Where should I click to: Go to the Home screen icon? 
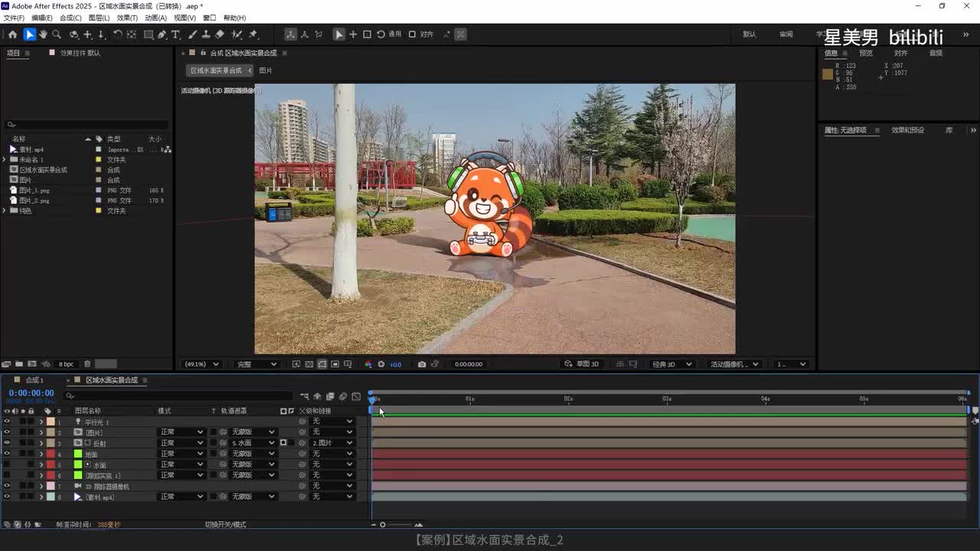tap(12, 34)
